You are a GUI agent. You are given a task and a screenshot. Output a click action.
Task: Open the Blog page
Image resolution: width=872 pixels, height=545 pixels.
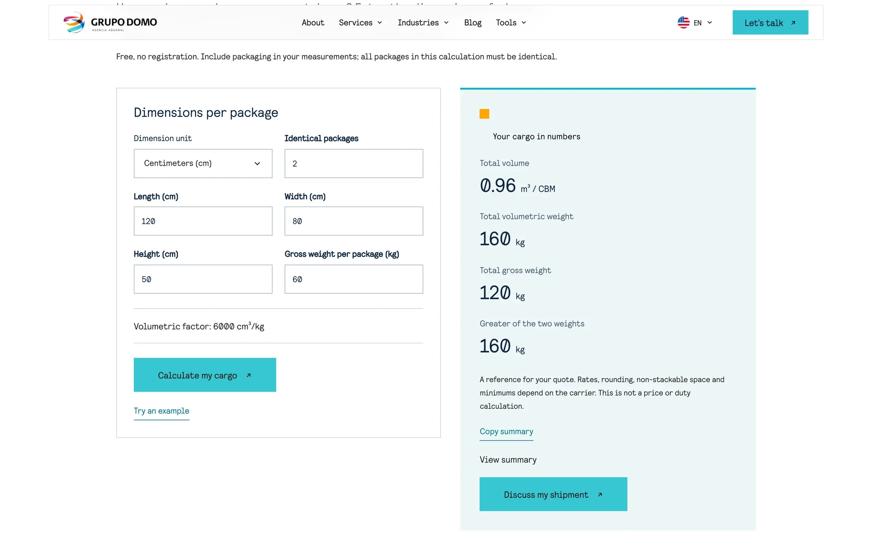(x=472, y=23)
